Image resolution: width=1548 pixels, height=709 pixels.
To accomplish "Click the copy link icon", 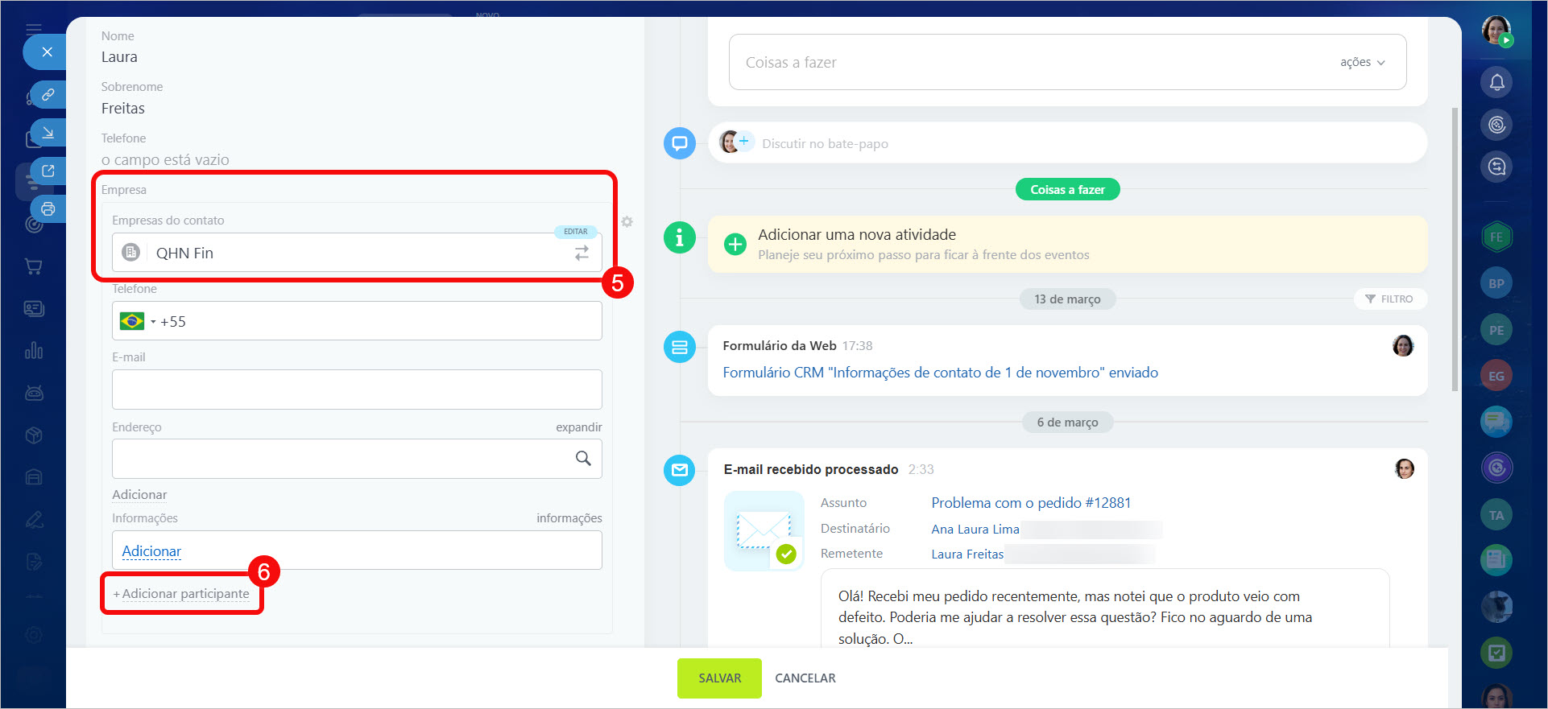I will (x=48, y=95).
